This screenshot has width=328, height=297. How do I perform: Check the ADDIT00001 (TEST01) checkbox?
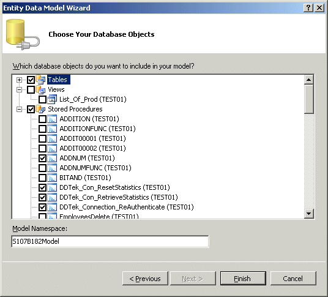click(42, 139)
